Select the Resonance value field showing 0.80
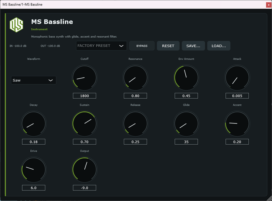Image resolution: width=272 pixels, height=201 pixels. tap(135, 95)
